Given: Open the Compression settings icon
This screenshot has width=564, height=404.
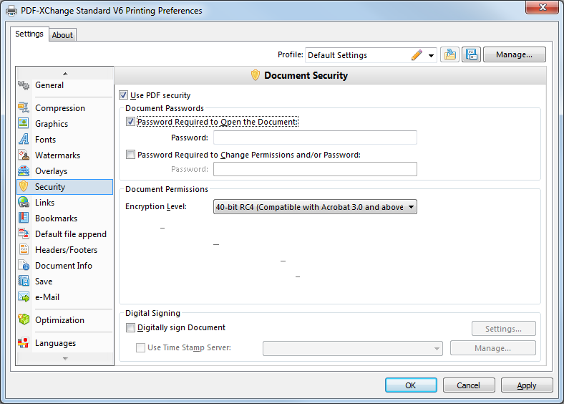Looking at the screenshot, I should 24,107.
